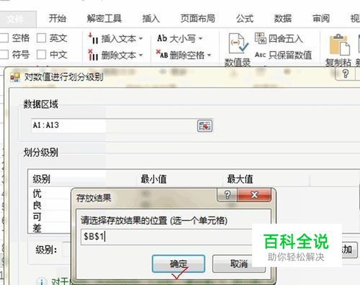Click the 只保留数值 label

290,55
